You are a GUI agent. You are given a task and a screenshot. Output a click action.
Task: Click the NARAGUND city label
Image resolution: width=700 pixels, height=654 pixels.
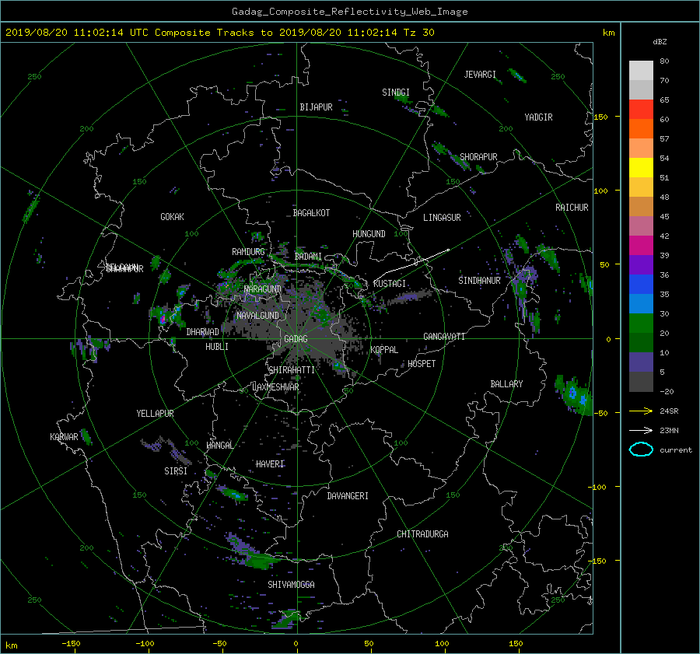click(263, 289)
